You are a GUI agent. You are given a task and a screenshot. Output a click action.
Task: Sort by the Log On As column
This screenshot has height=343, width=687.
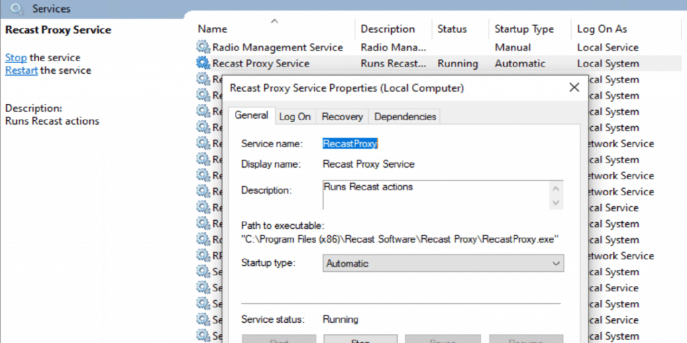[602, 30]
